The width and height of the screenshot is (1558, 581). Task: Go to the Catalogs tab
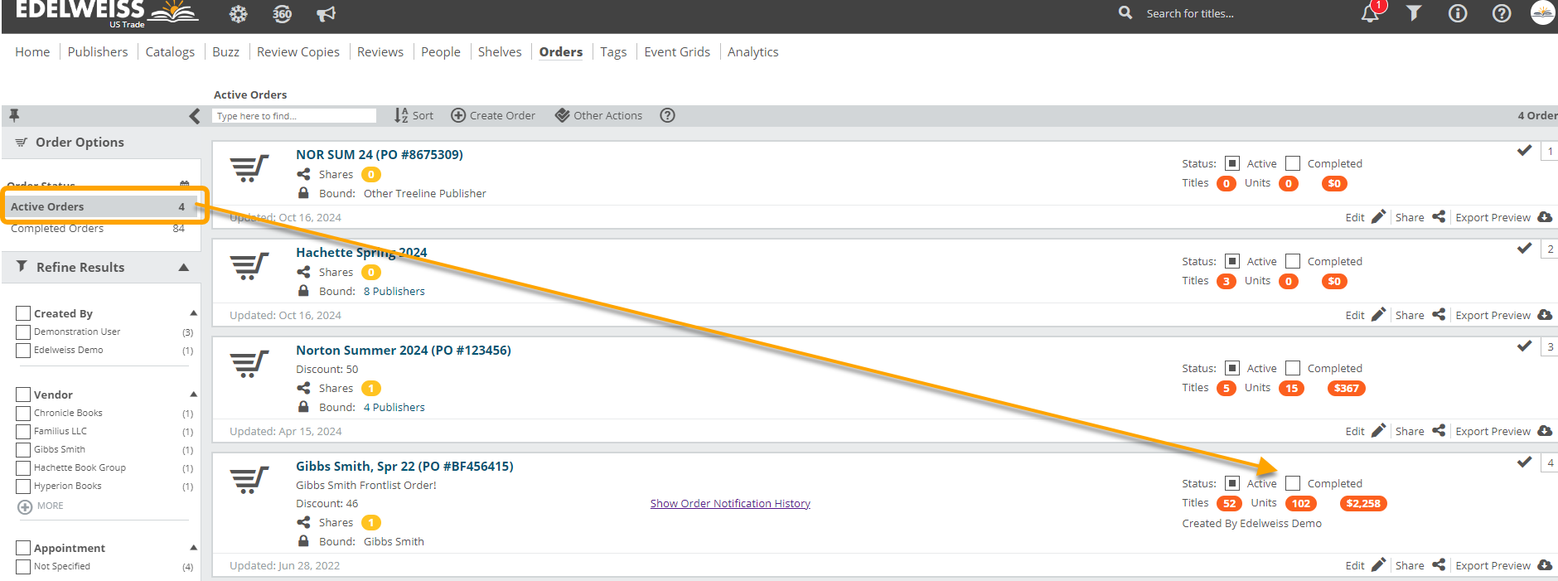tap(170, 51)
